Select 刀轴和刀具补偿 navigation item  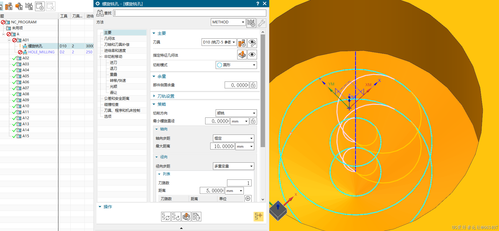click(x=117, y=45)
